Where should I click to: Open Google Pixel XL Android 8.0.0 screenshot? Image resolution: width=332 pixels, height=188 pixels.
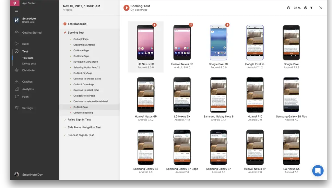pos(219,42)
